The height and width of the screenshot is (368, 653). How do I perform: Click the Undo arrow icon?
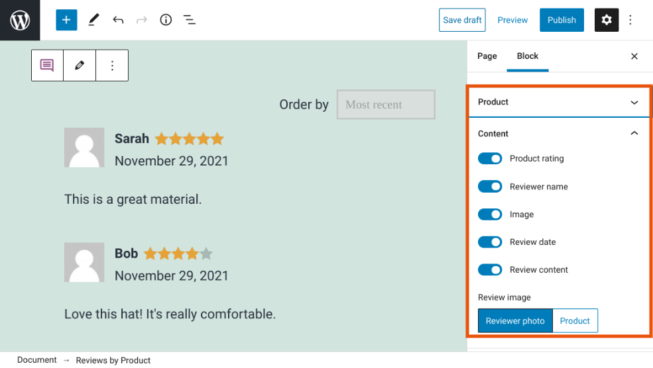(x=118, y=20)
